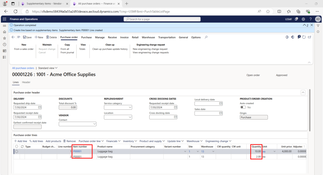Open the Warehouse ribbon tab
This screenshot has height=175, width=323.
click(x=148, y=37)
